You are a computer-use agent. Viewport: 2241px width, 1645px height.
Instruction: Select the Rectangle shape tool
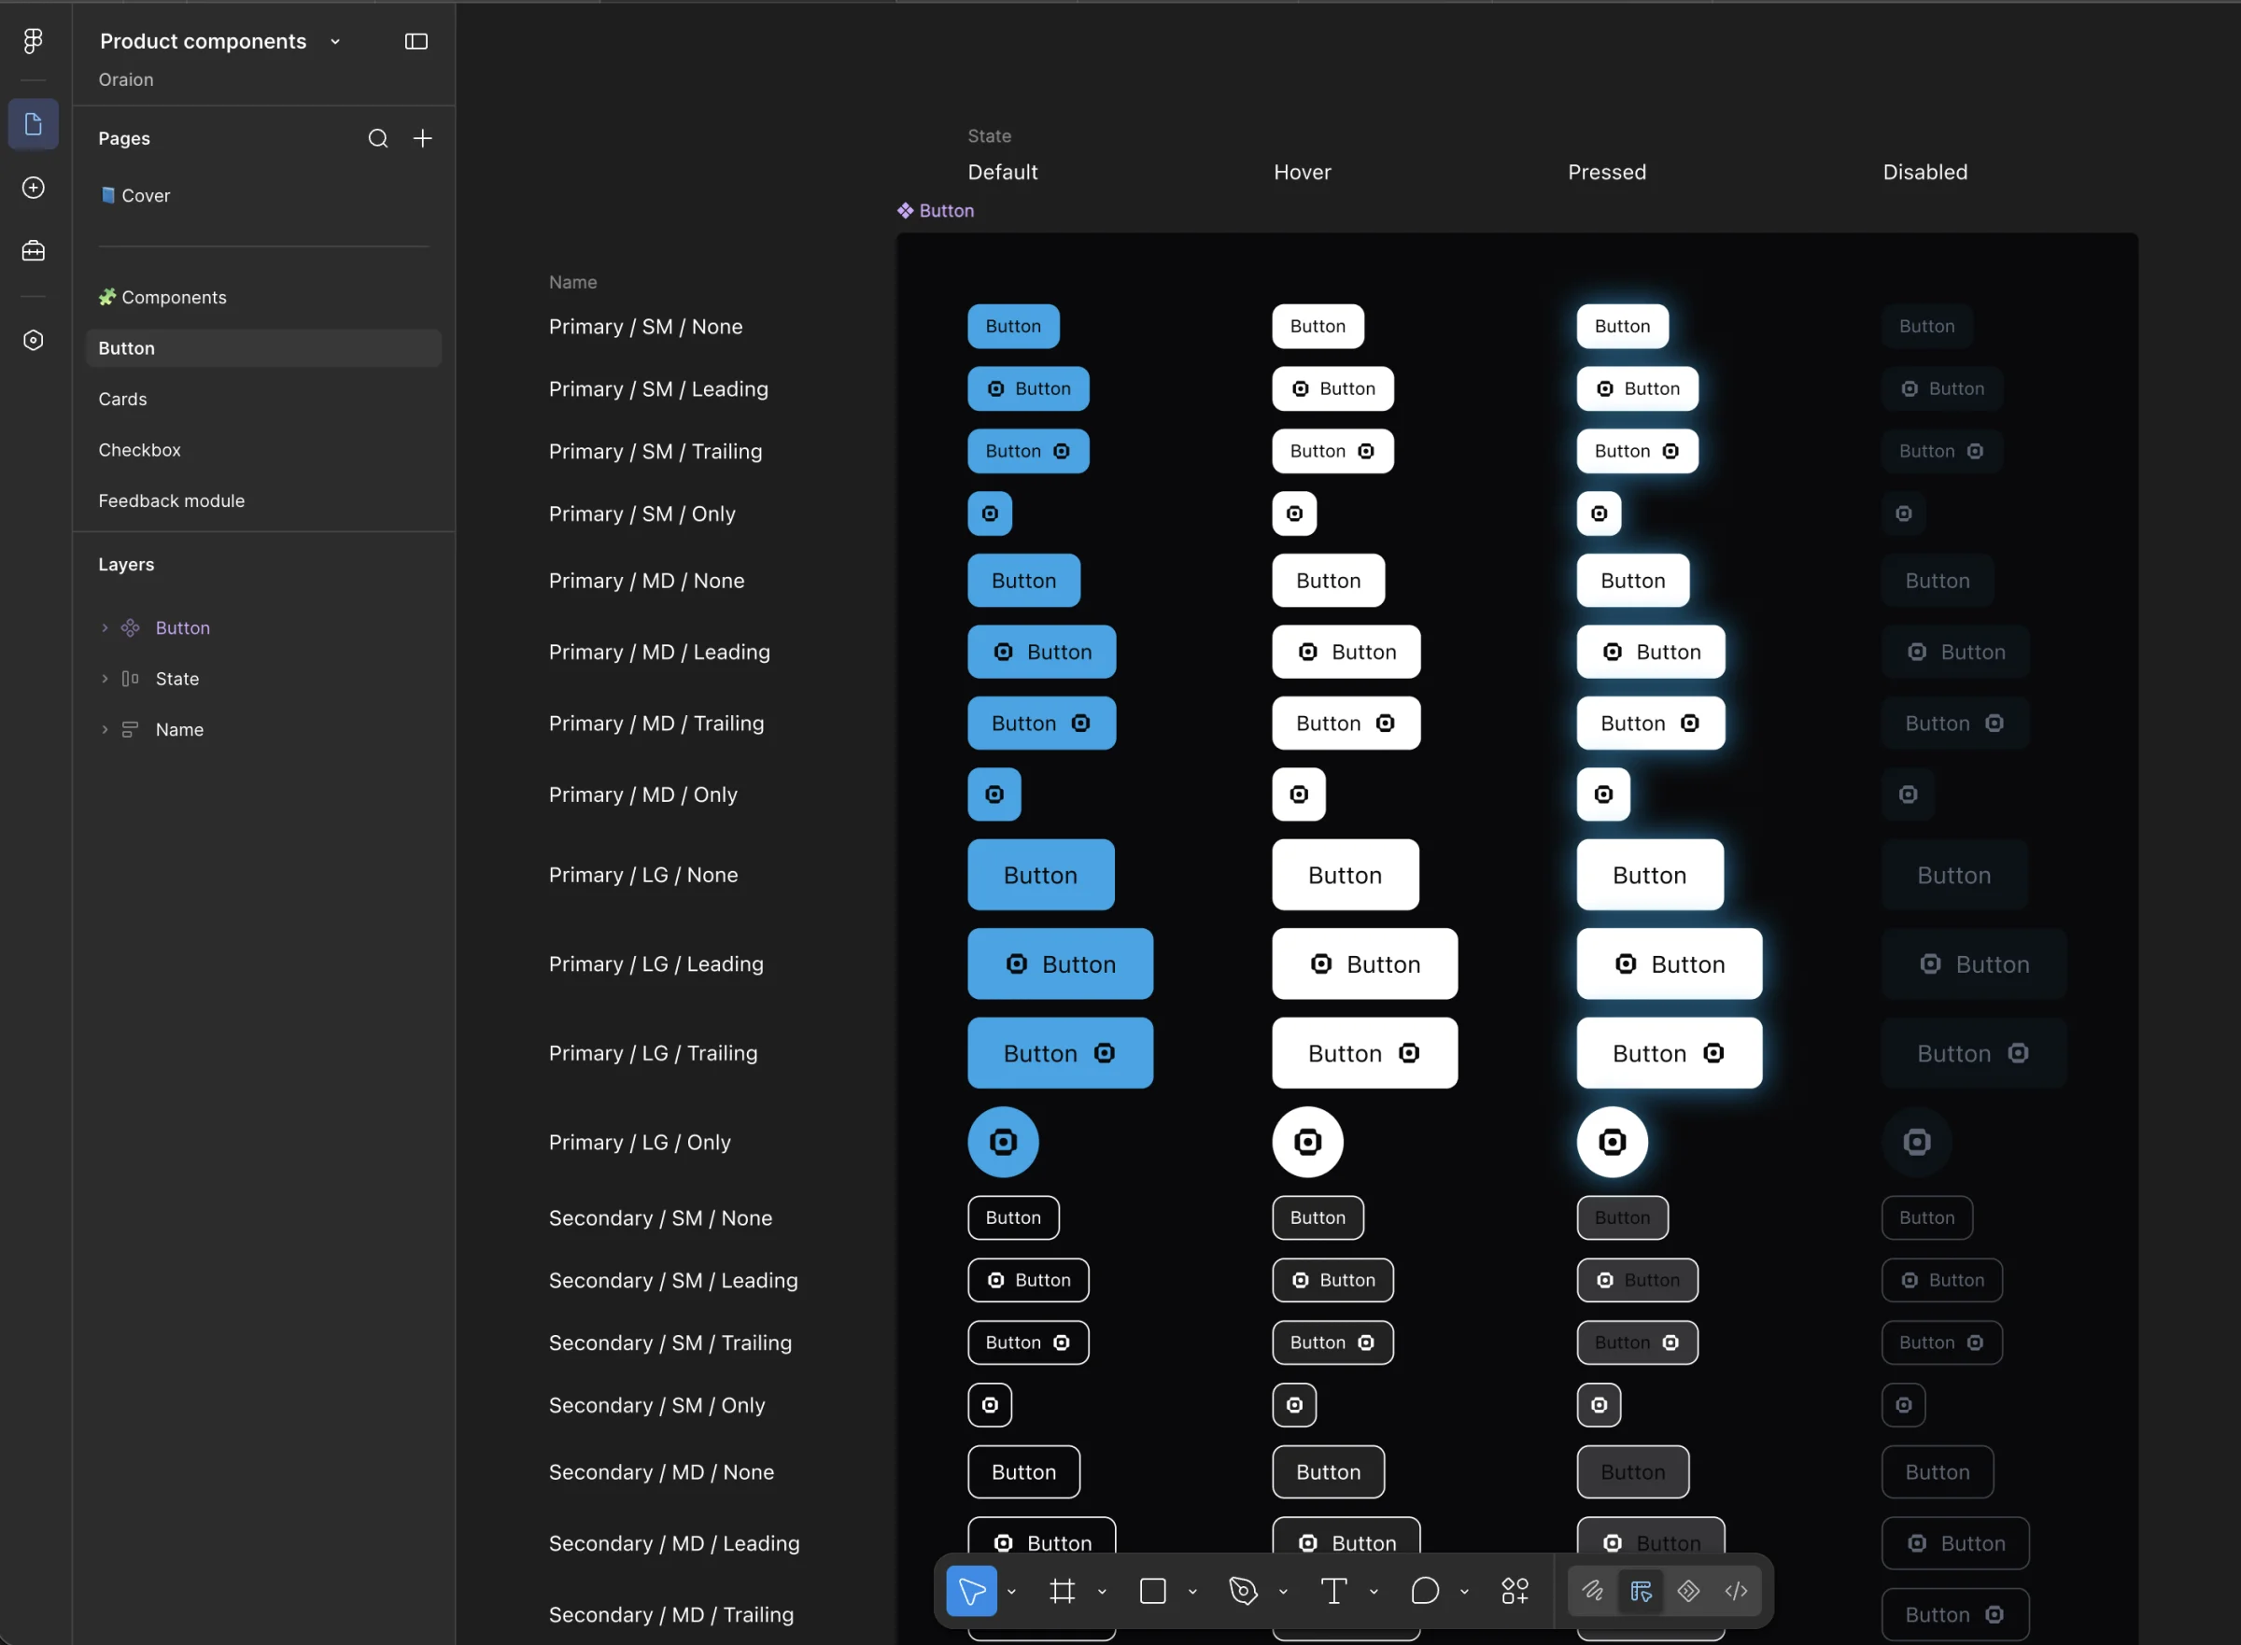(1152, 1590)
